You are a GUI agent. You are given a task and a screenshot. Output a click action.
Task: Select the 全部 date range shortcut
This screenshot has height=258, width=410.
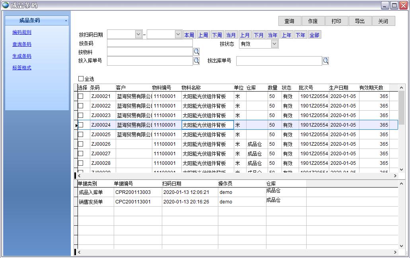click(x=314, y=35)
